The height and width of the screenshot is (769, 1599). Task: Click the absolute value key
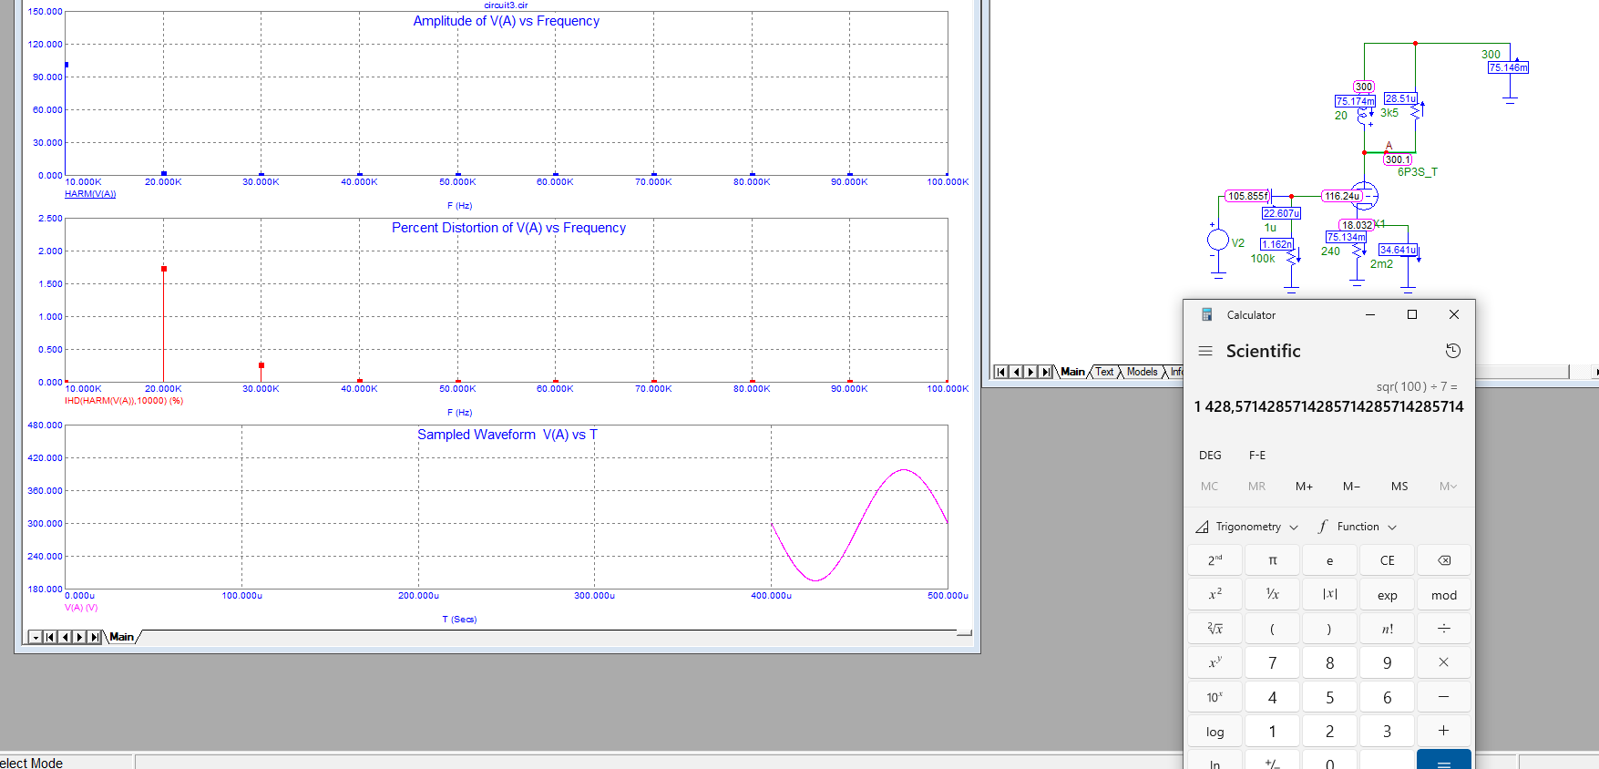click(1330, 595)
